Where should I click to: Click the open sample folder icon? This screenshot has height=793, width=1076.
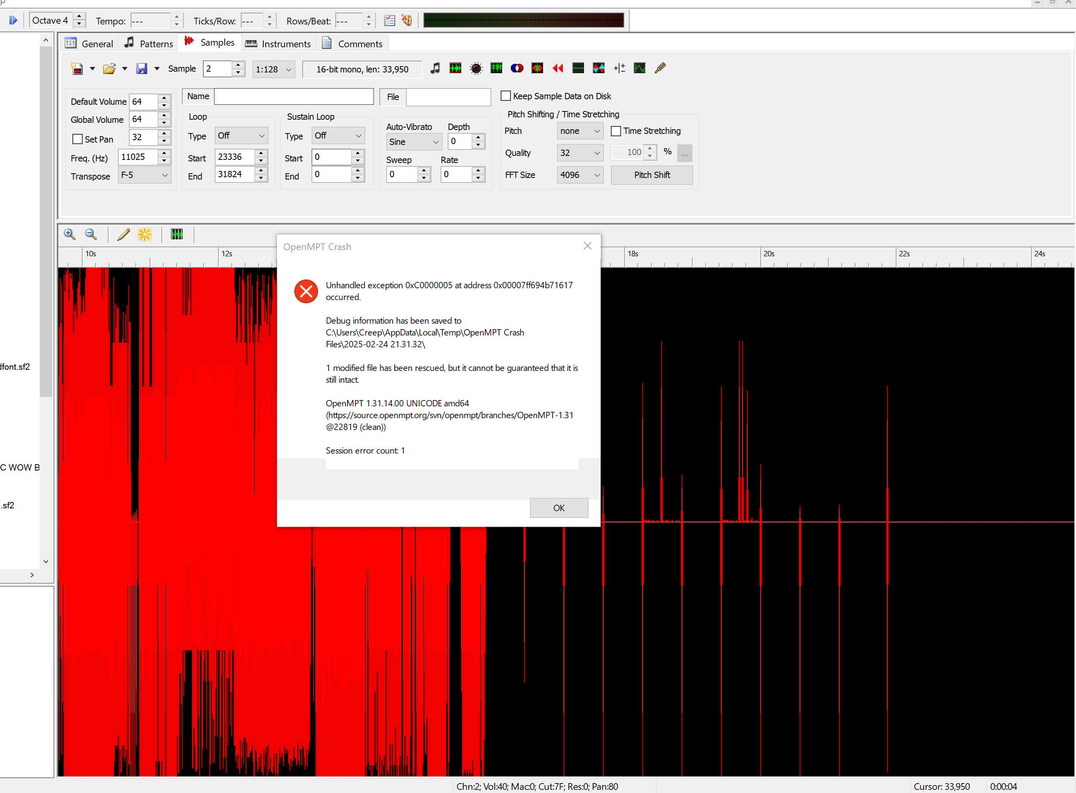click(x=109, y=69)
